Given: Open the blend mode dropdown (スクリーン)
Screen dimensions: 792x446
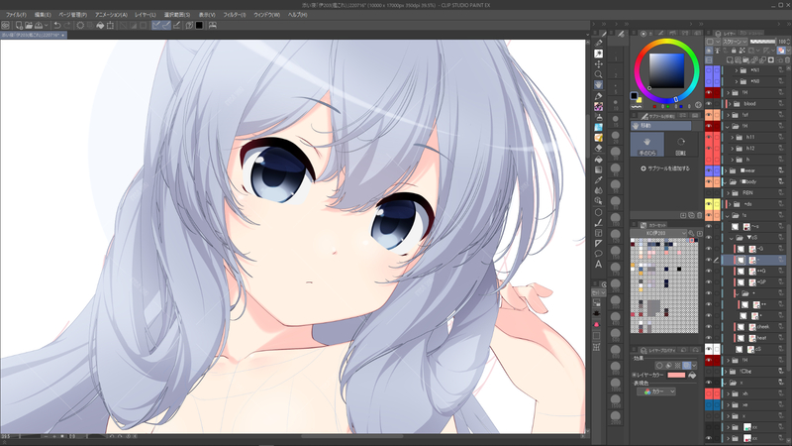Looking at the screenshot, I should (x=735, y=42).
